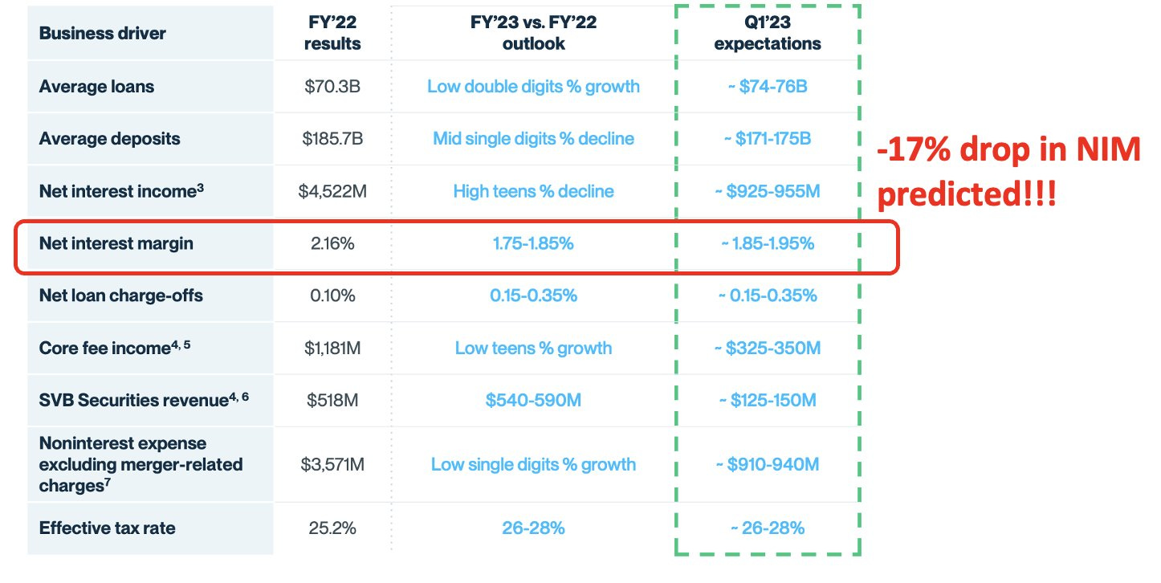Click the "FY'22 results" column header
Screen dimensions: 1161x583
[332, 34]
